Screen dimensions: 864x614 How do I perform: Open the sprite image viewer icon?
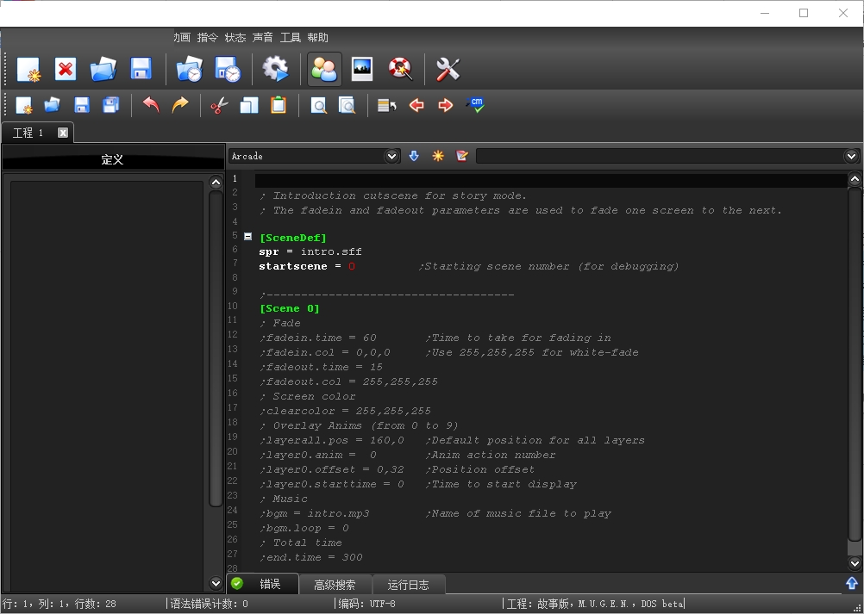[x=362, y=69]
